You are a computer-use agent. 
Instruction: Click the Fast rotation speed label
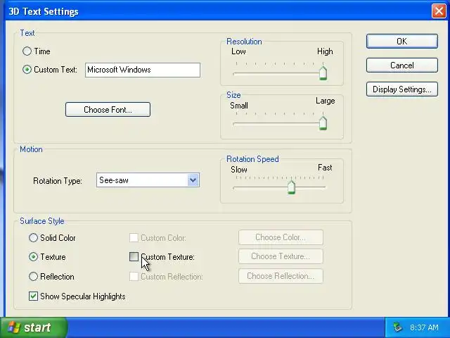(x=325, y=168)
